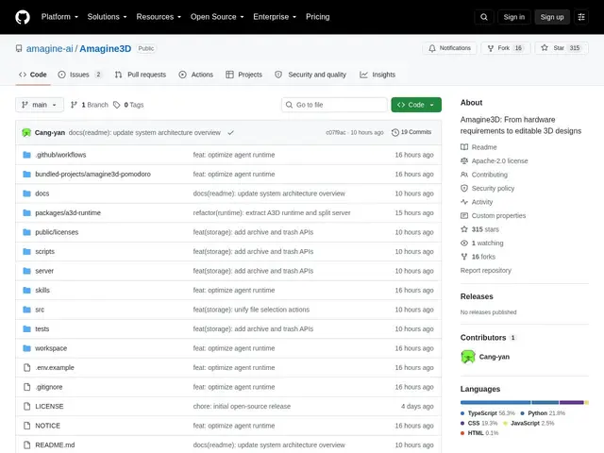Screen dimensions: 604x453
Task: Click the commit status checkmark icon
Action: tap(230, 132)
